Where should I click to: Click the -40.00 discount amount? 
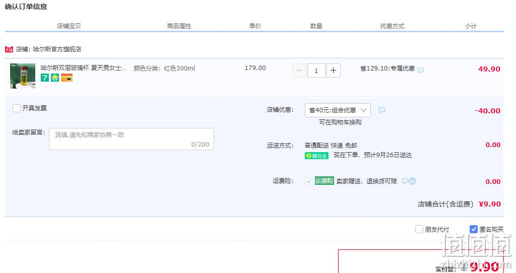(x=487, y=111)
